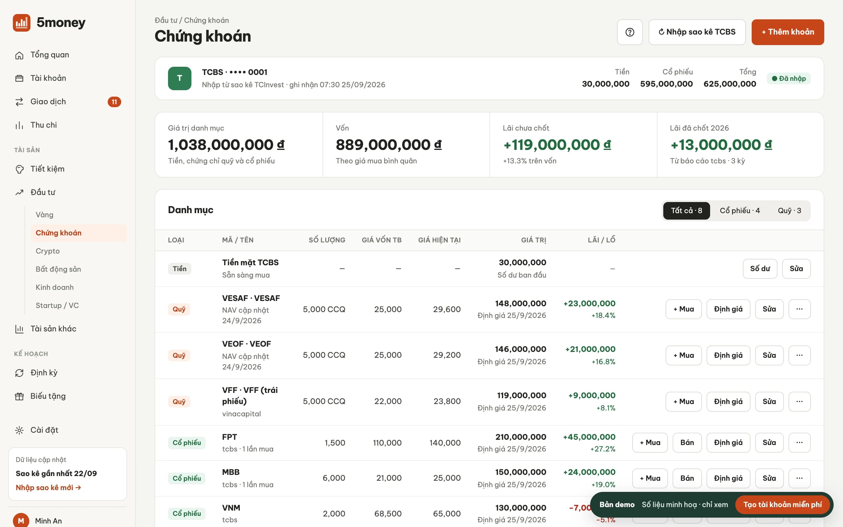Click Sửa for Tiền mặt TCBS
The width and height of the screenshot is (843, 527).
796,269
